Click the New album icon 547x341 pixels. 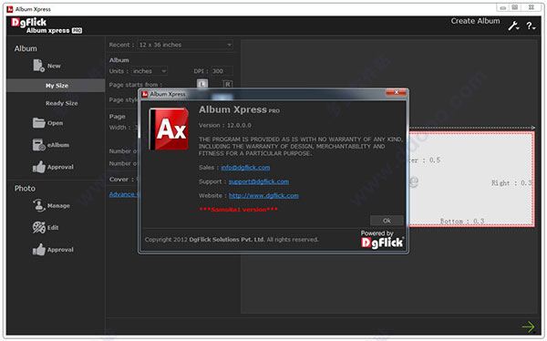point(38,66)
